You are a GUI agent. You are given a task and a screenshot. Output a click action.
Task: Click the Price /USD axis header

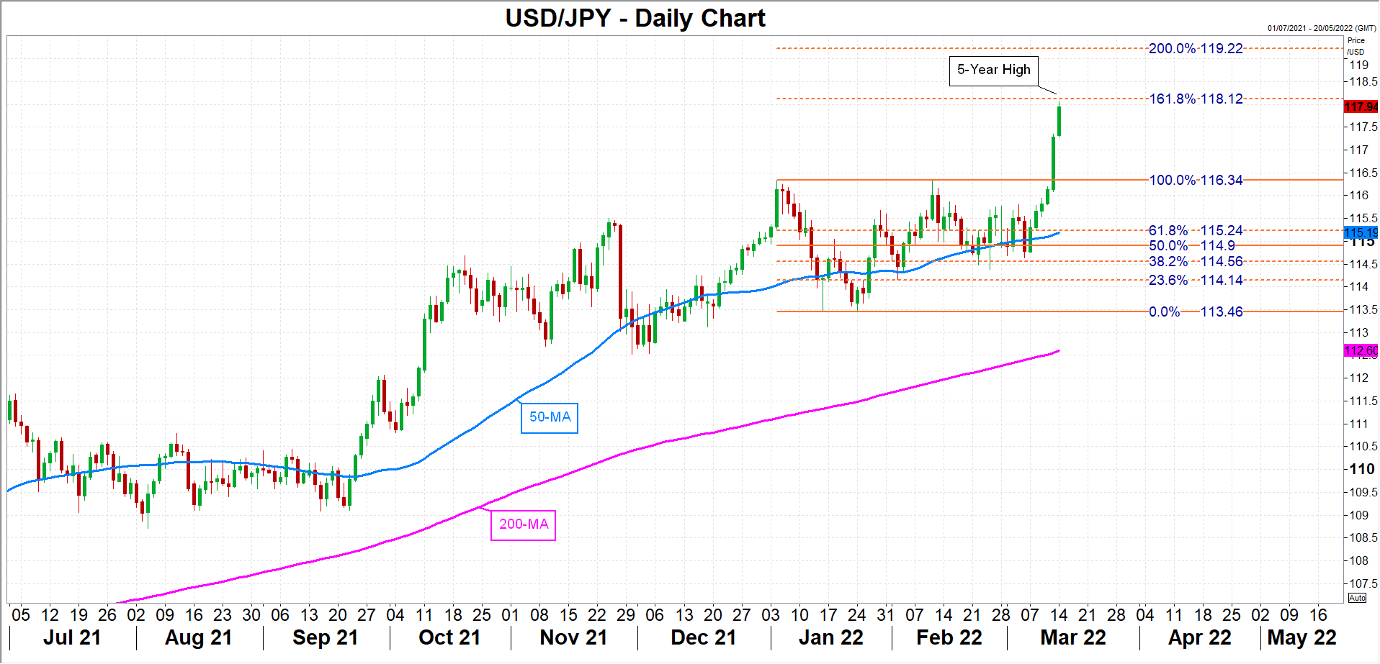point(1356,46)
